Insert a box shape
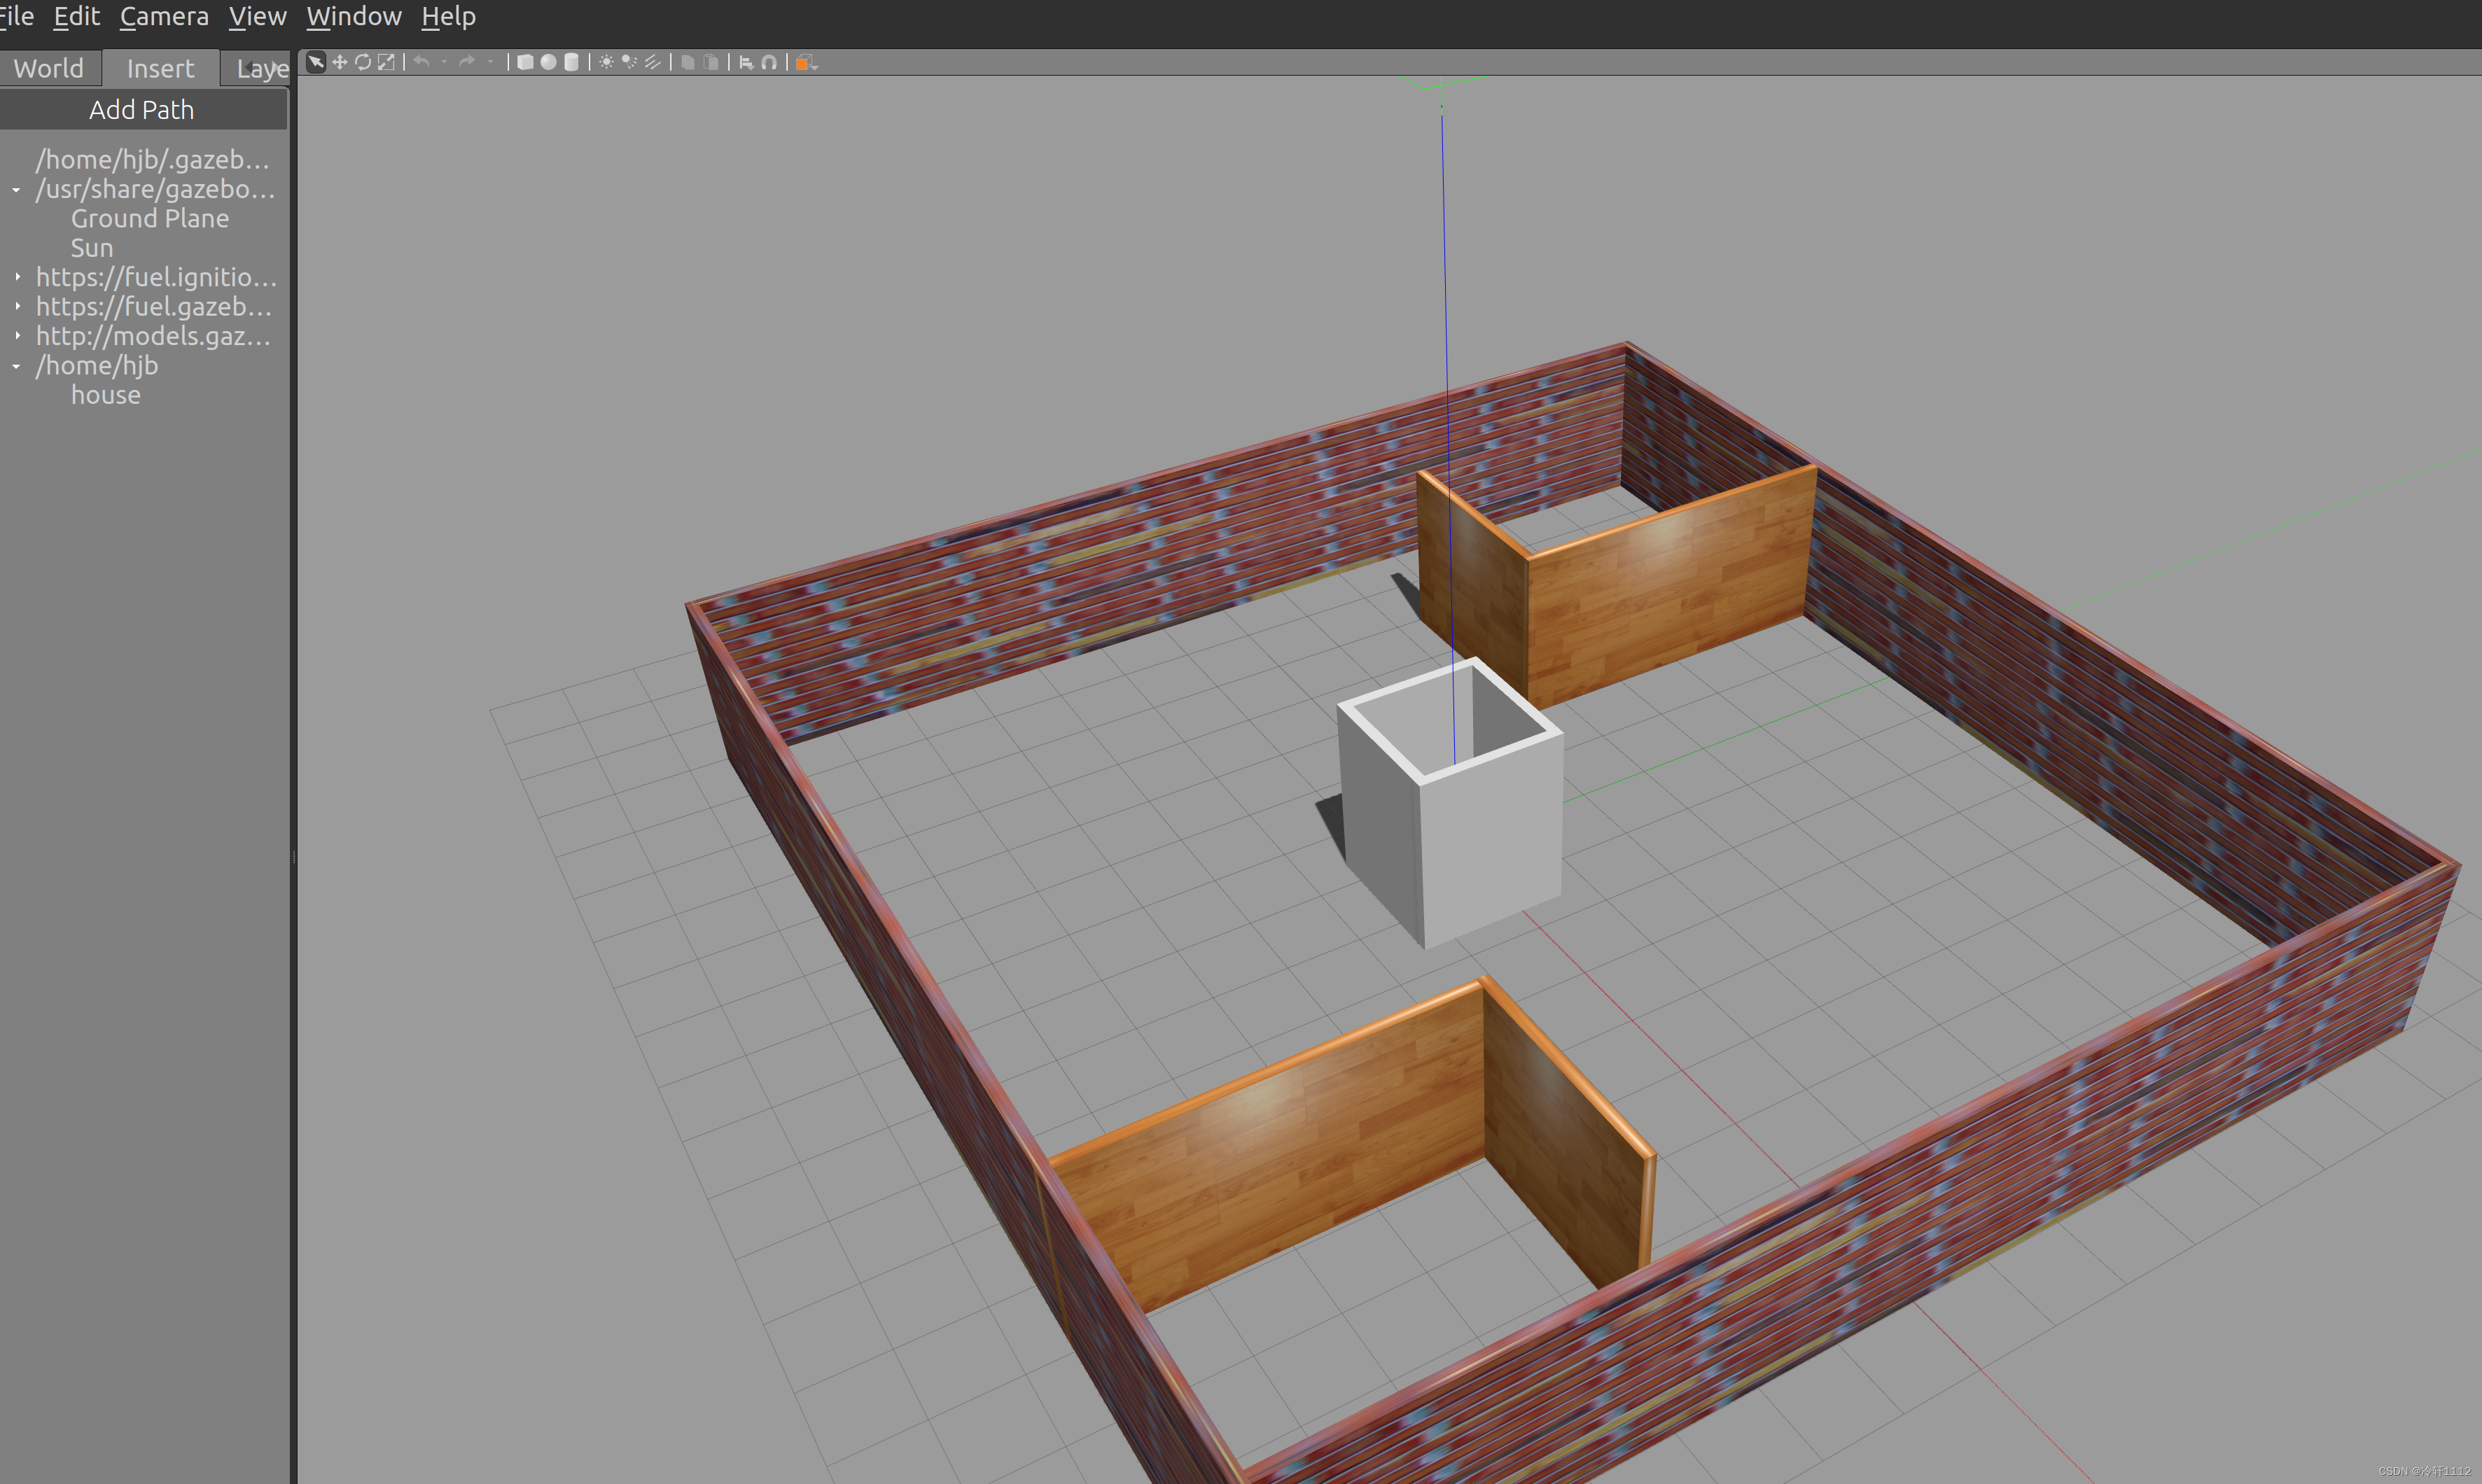This screenshot has width=2482, height=1484. coord(524,62)
